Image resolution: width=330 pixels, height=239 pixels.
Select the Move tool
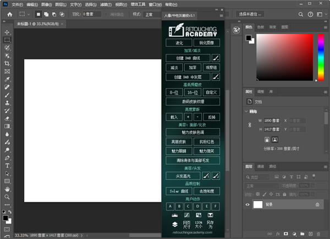(7, 32)
